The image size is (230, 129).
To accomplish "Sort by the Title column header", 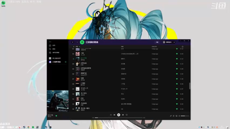I will pos(77,47).
